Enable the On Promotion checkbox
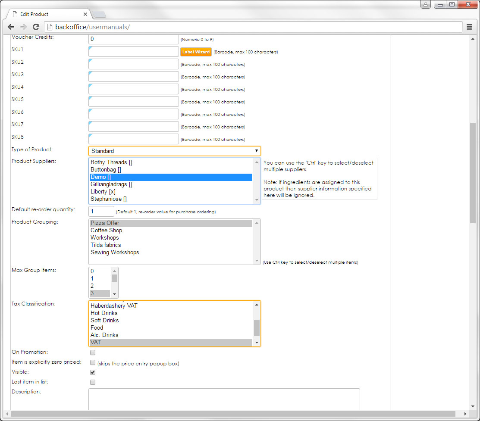This screenshot has width=480, height=421. click(x=93, y=352)
